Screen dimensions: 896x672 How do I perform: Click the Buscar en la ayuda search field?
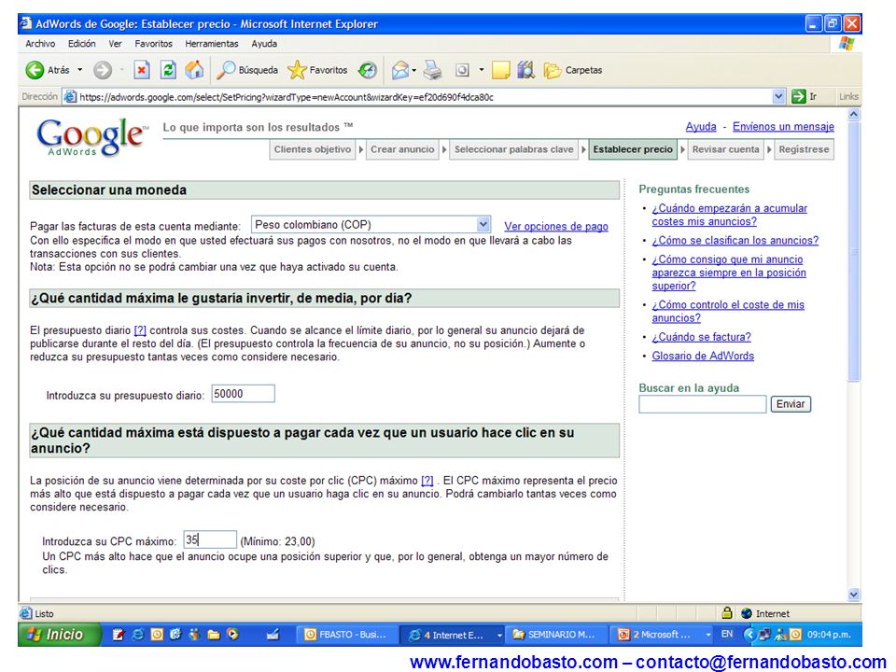click(x=702, y=404)
